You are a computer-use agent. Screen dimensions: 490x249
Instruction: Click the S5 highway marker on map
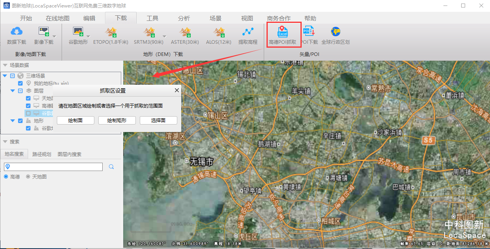point(428,140)
